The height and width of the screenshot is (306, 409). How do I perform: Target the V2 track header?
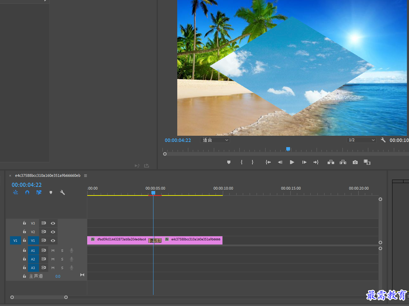33,232
